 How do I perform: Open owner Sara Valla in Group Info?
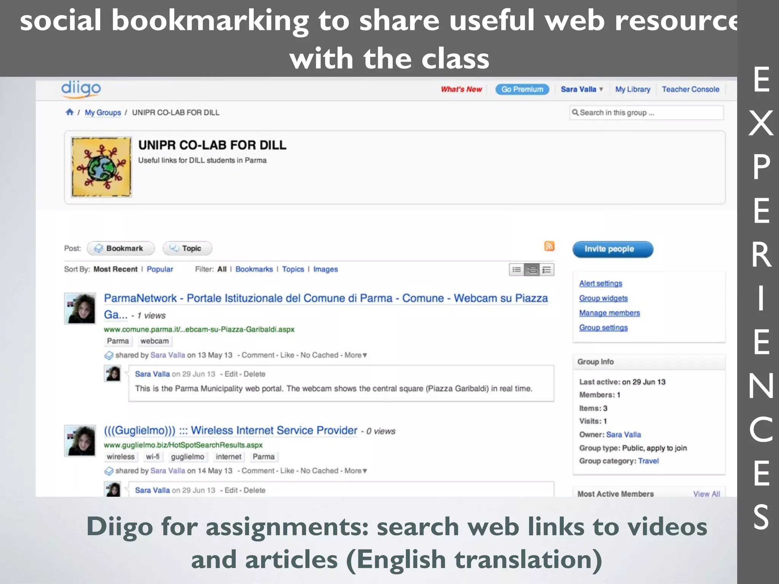point(623,435)
